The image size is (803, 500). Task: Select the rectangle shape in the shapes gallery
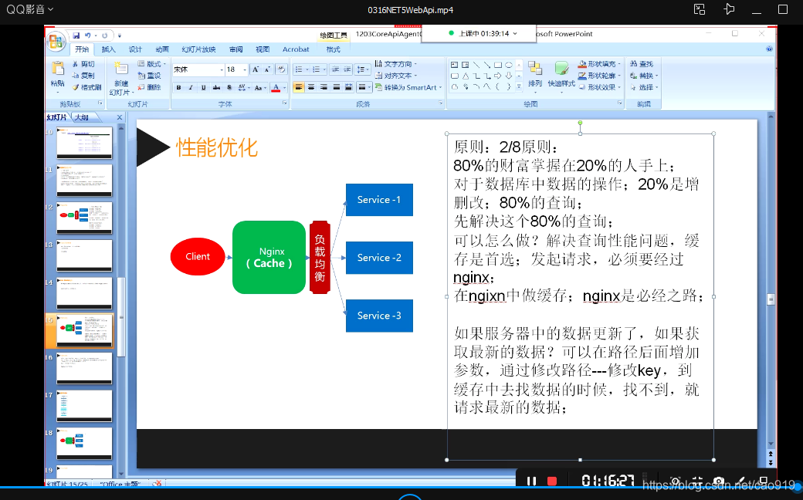(x=497, y=65)
